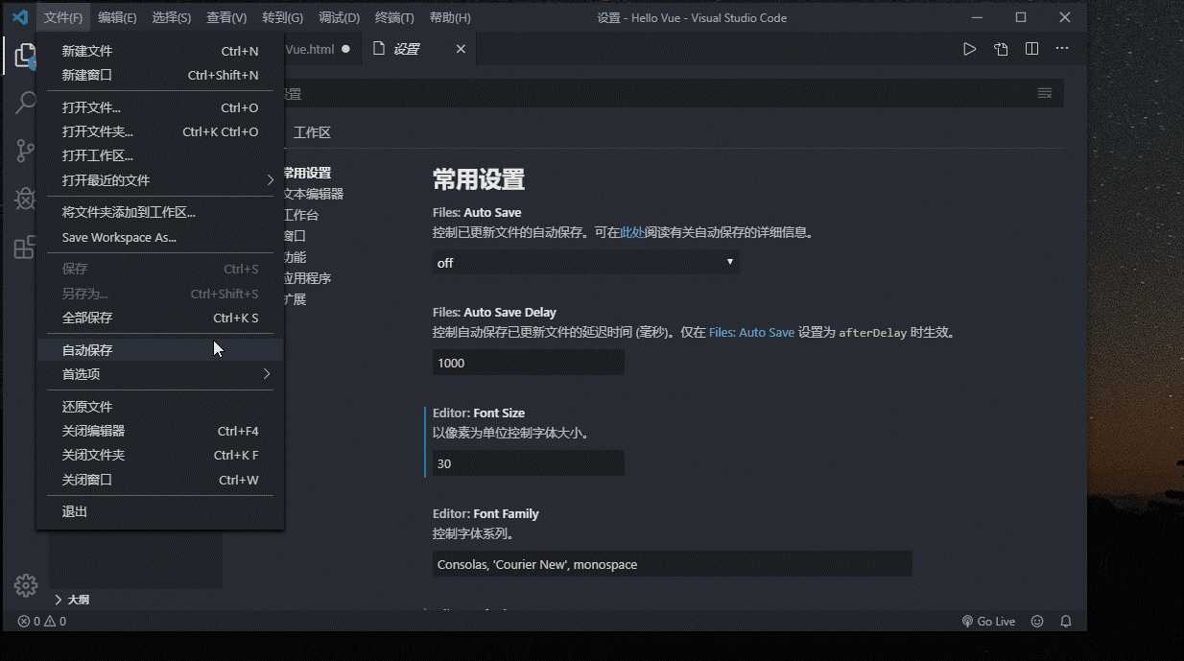Image resolution: width=1184 pixels, height=661 pixels.
Task: Open the Search activity bar icon
Action: [25, 103]
